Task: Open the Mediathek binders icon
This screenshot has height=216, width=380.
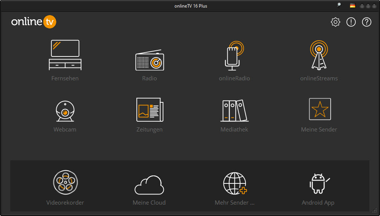Action: 234,110
